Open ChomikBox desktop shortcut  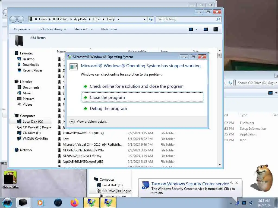[11, 180]
